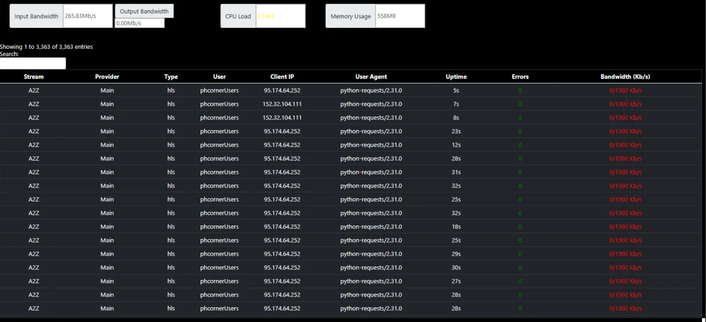
Task: Select the 5s uptime cell
Action: [x=456, y=90]
